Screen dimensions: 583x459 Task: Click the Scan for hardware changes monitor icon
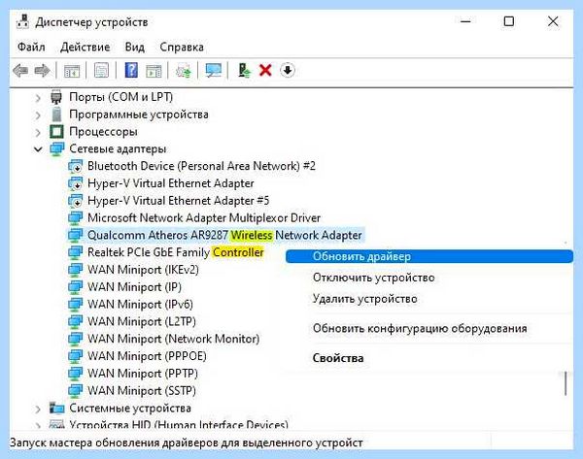click(214, 70)
